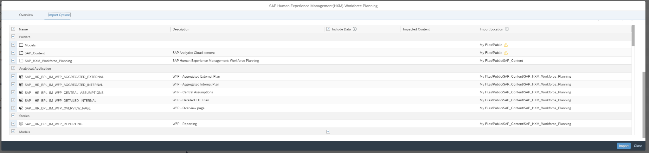Image resolution: width=649 pixels, height=153 pixels.
Task: Toggle Include Data checkbox in Models group row
Action: tap(328, 132)
